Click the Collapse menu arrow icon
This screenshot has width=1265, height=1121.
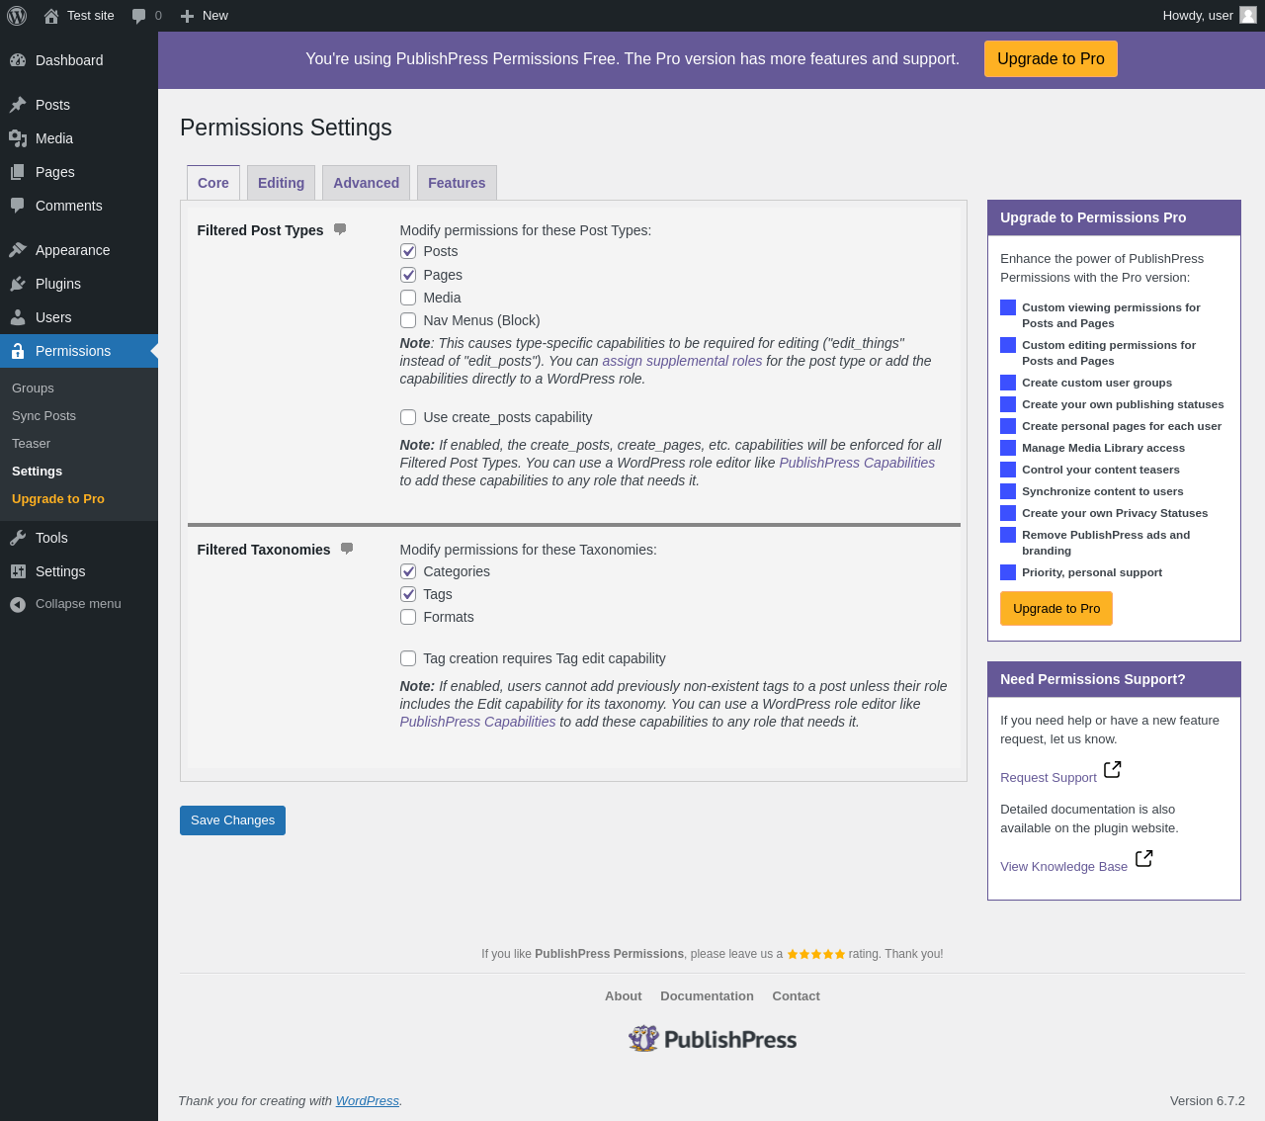click(x=18, y=604)
